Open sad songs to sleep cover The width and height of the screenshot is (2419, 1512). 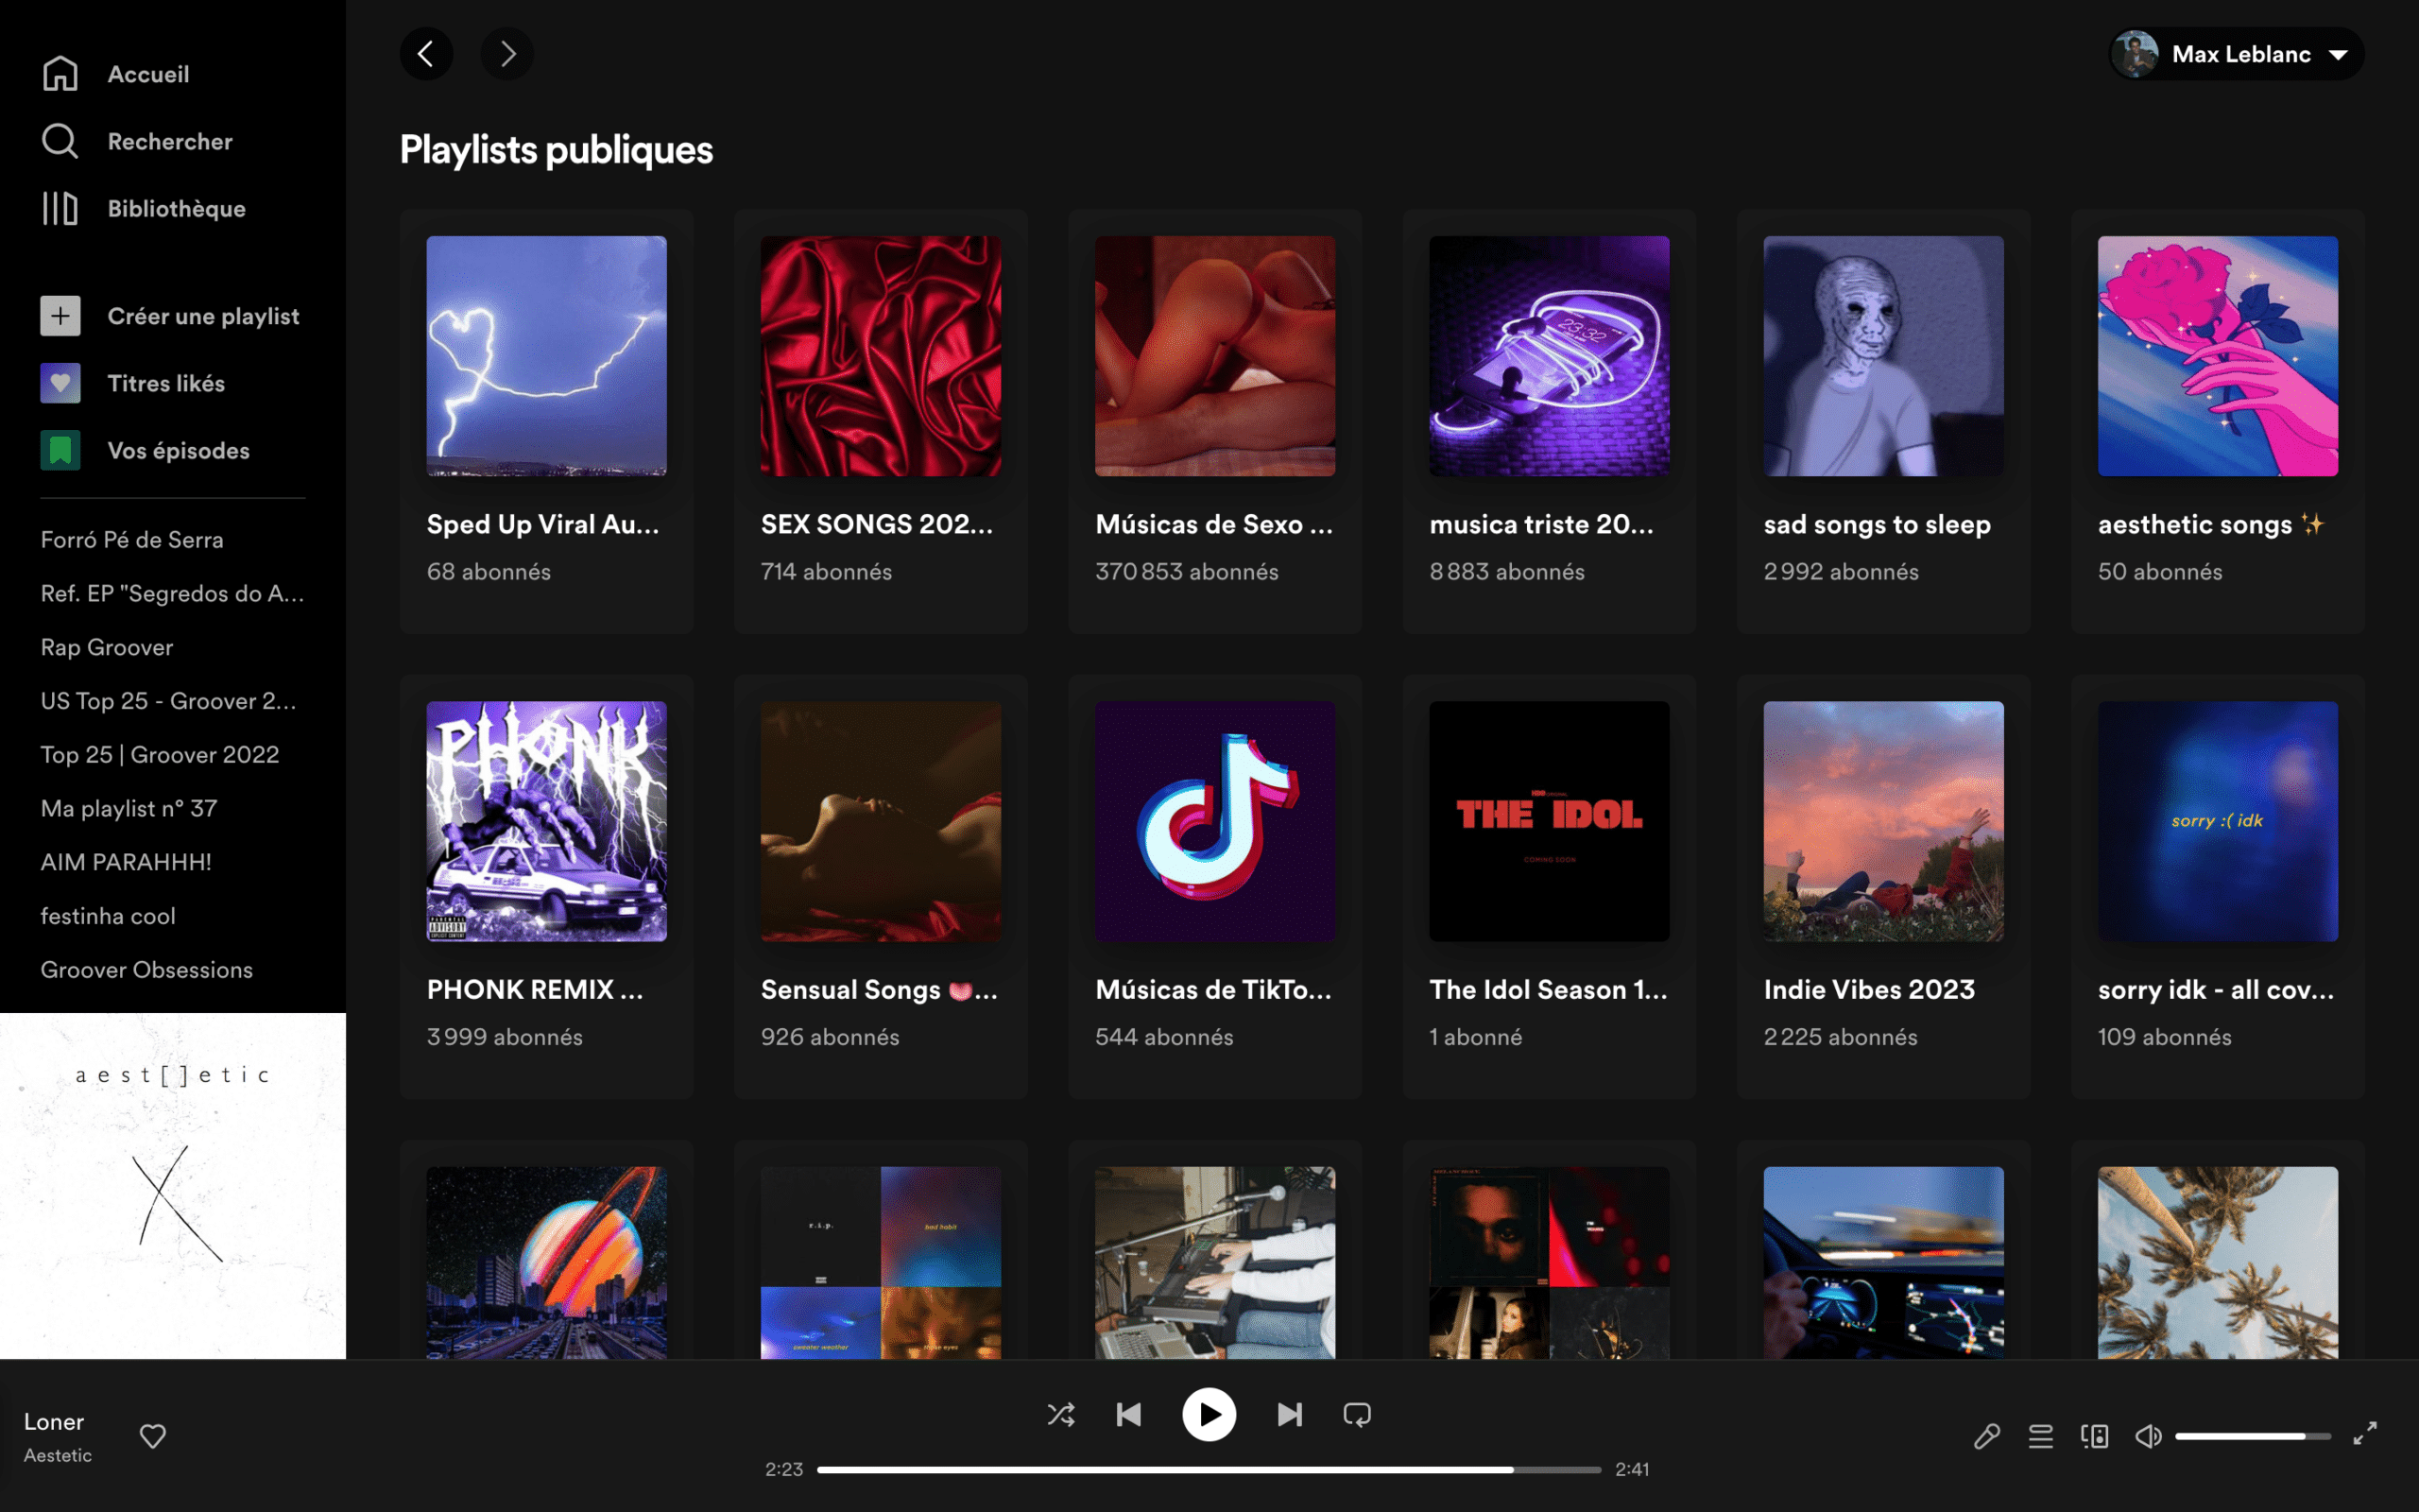tap(1883, 356)
